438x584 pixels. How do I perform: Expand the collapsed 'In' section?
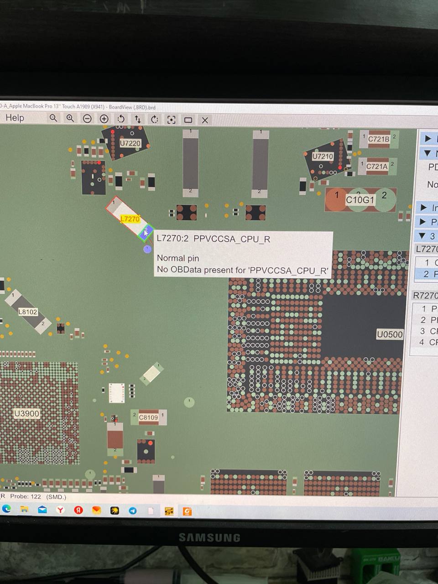point(424,208)
